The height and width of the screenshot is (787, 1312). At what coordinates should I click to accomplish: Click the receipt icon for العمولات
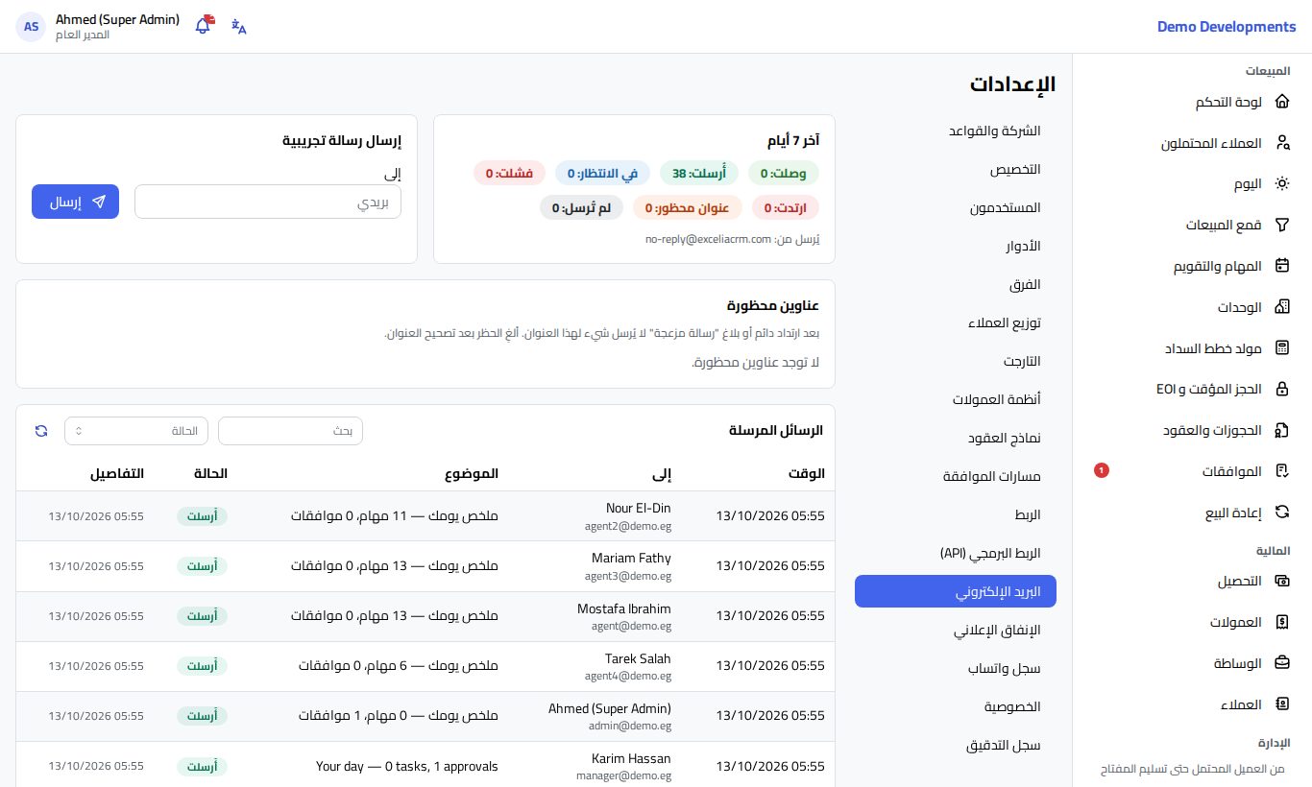(x=1281, y=622)
